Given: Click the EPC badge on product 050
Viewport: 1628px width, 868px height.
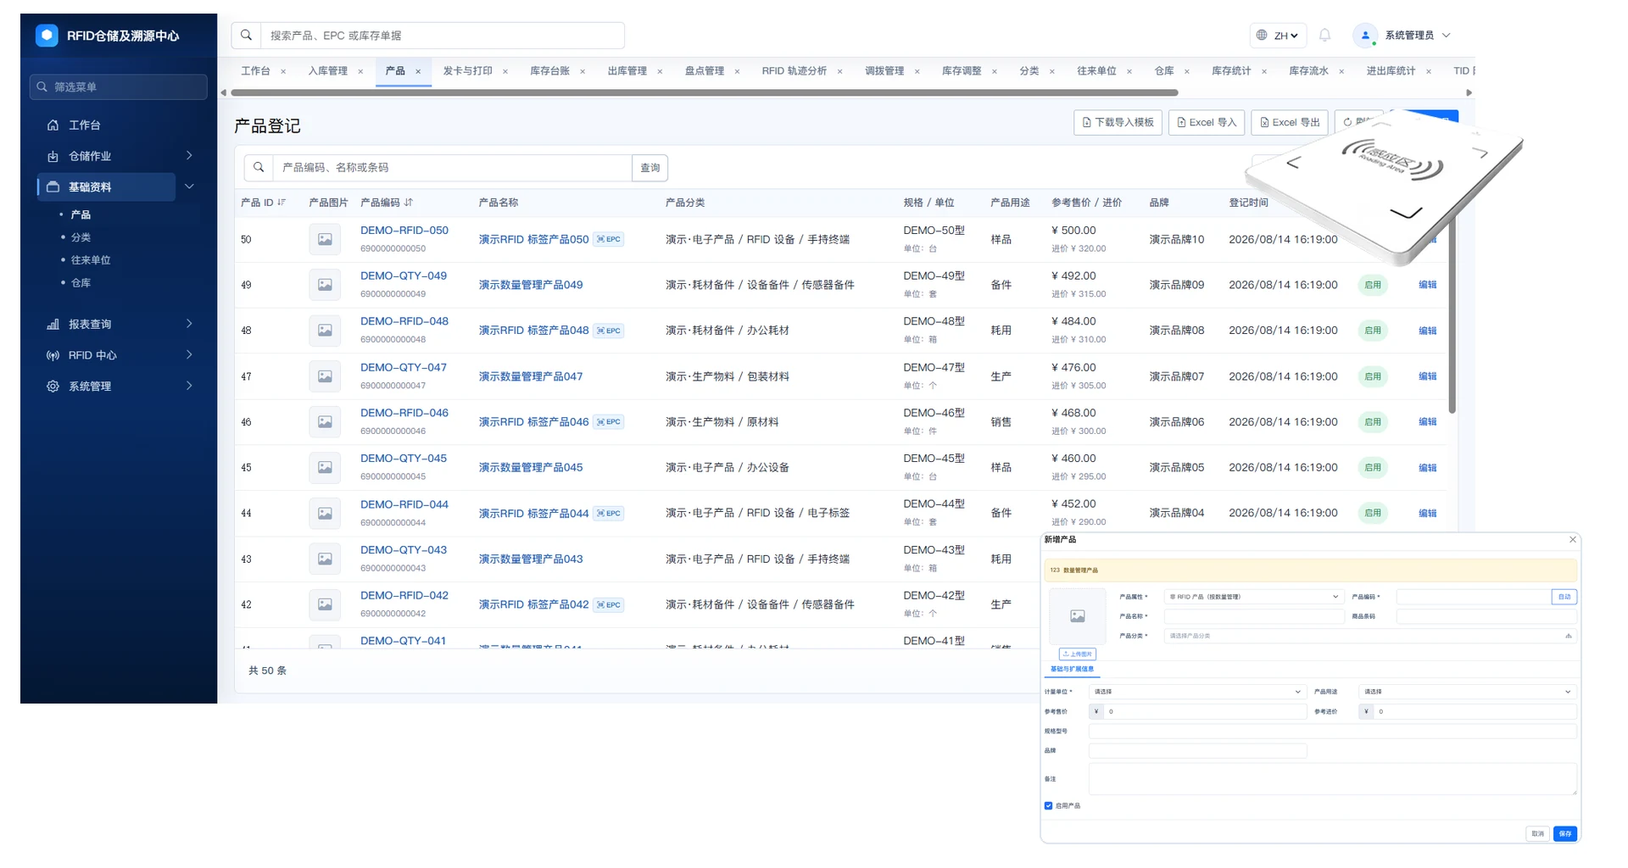Looking at the screenshot, I should (608, 239).
